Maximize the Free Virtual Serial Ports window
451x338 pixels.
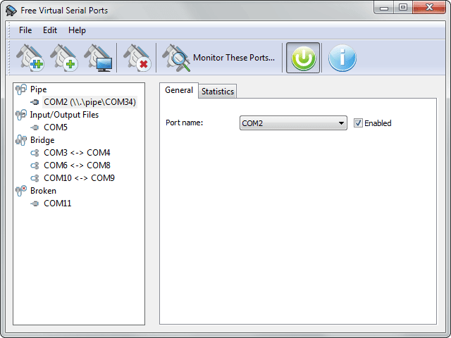[403, 8]
